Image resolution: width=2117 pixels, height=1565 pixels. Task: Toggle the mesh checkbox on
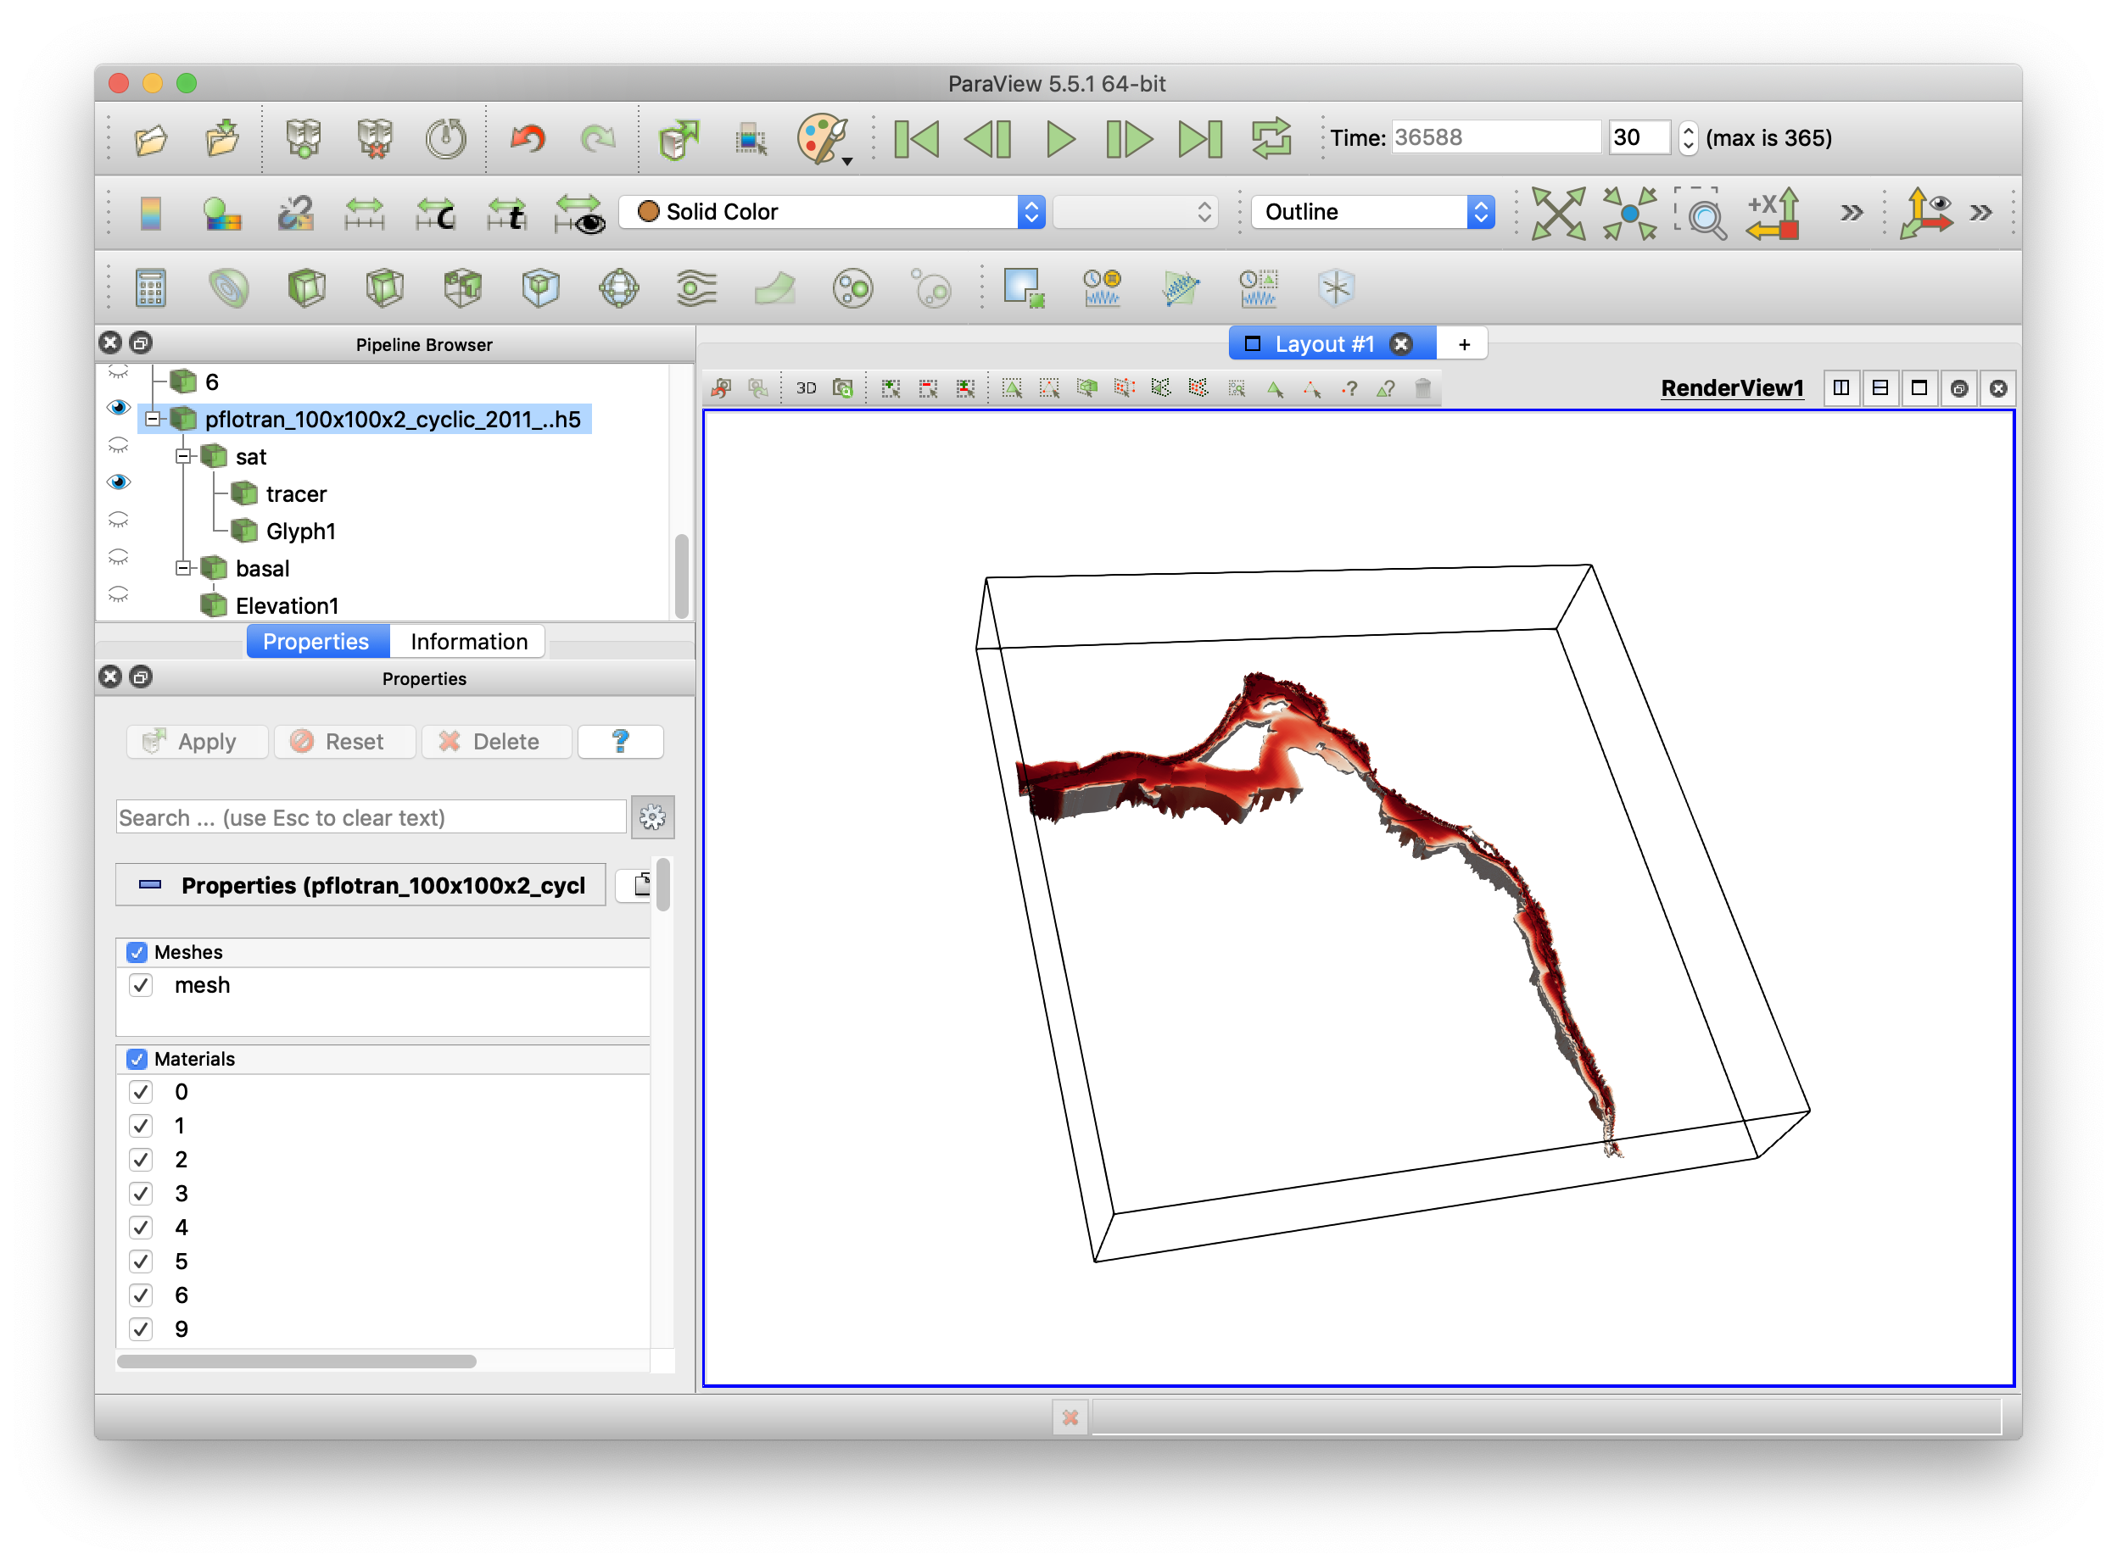click(140, 988)
